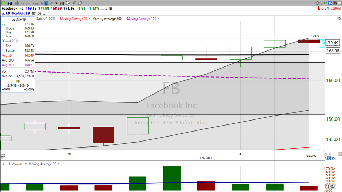The width and height of the screenshot is (342, 192).
Task: Click the bar chart style icon
Action: coord(62,3)
